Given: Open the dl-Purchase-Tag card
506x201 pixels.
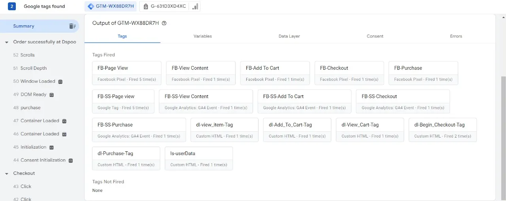Looking at the screenshot, I should click(x=126, y=158).
